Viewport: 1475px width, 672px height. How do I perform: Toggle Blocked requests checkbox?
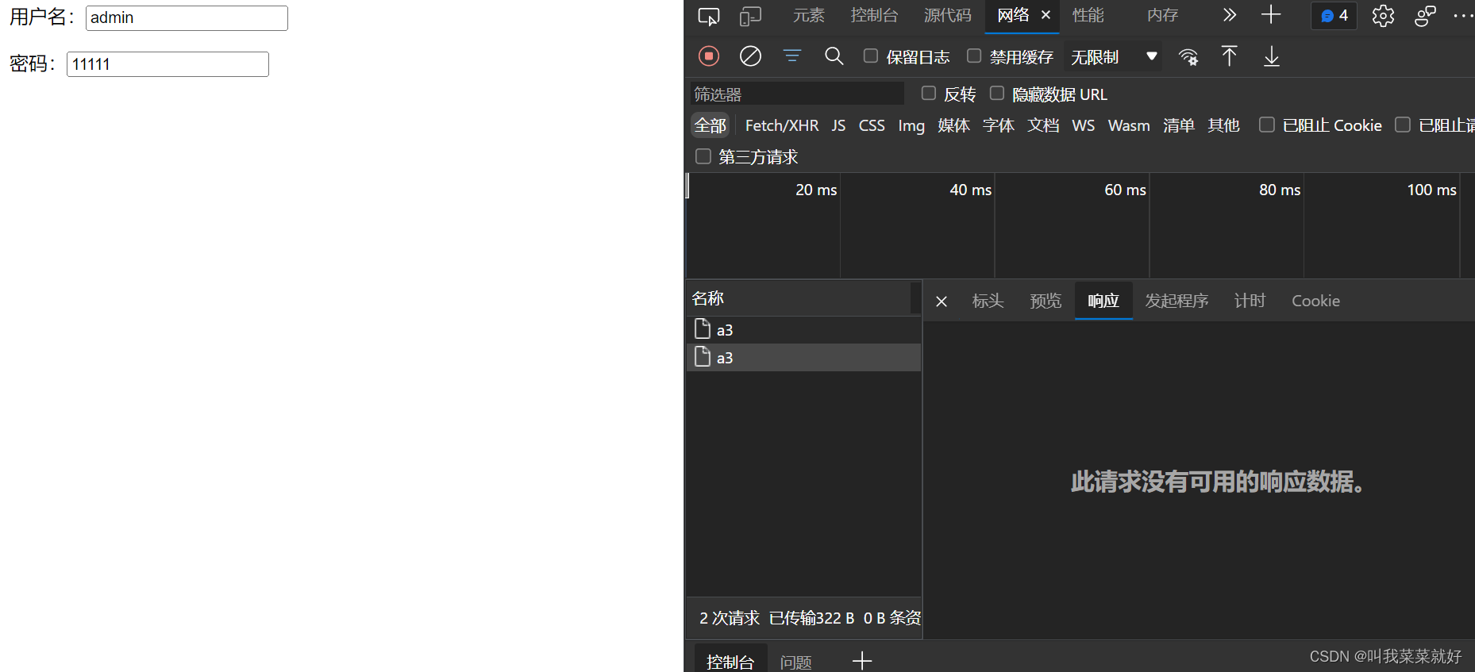point(1403,125)
